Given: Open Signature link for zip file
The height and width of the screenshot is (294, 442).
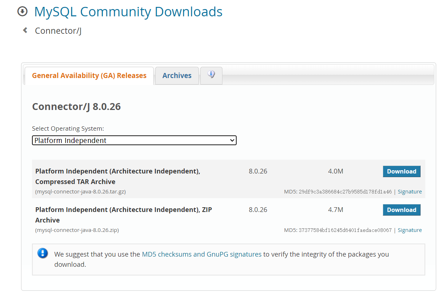Looking at the screenshot, I should click(x=410, y=230).
